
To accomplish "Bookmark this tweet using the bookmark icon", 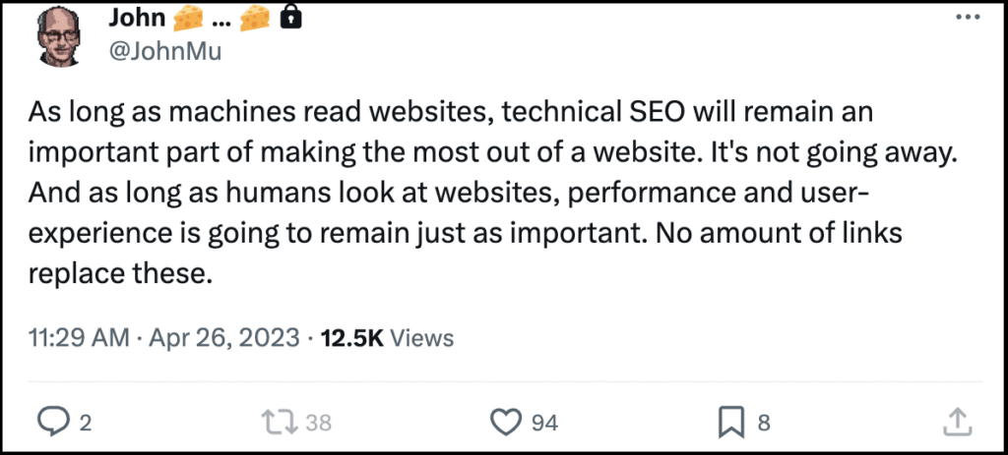I will click(731, 422).
